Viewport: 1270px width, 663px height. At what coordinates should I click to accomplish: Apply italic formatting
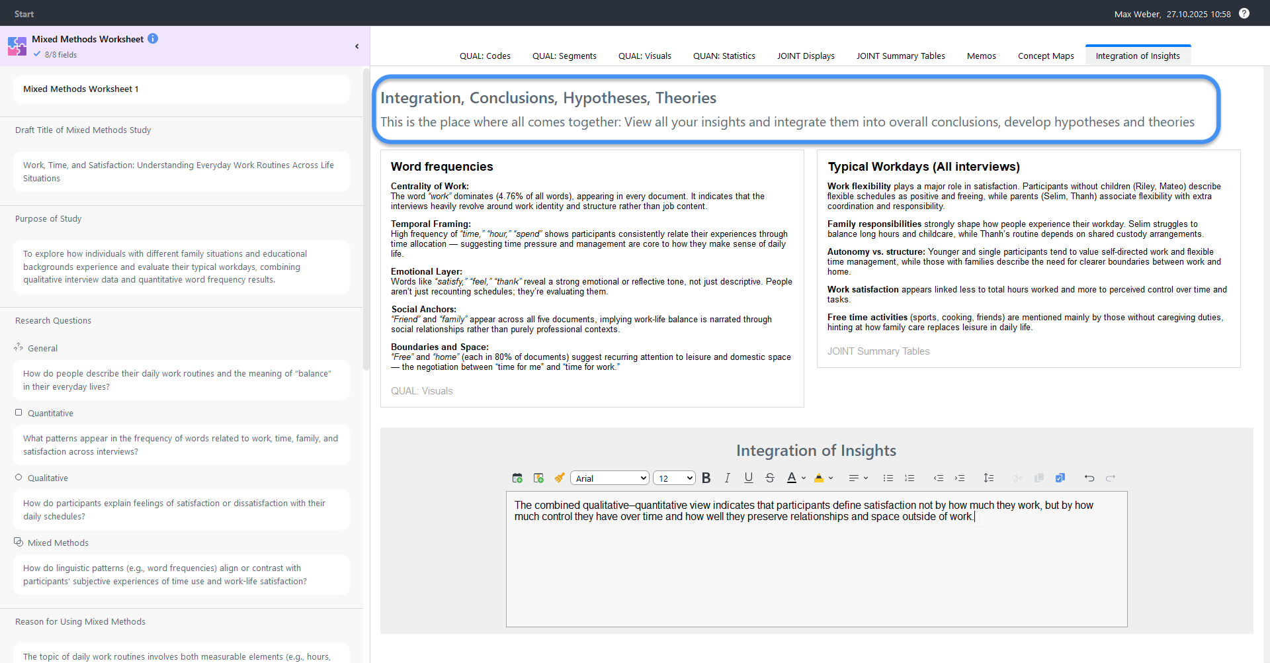[x=728, y=478]
